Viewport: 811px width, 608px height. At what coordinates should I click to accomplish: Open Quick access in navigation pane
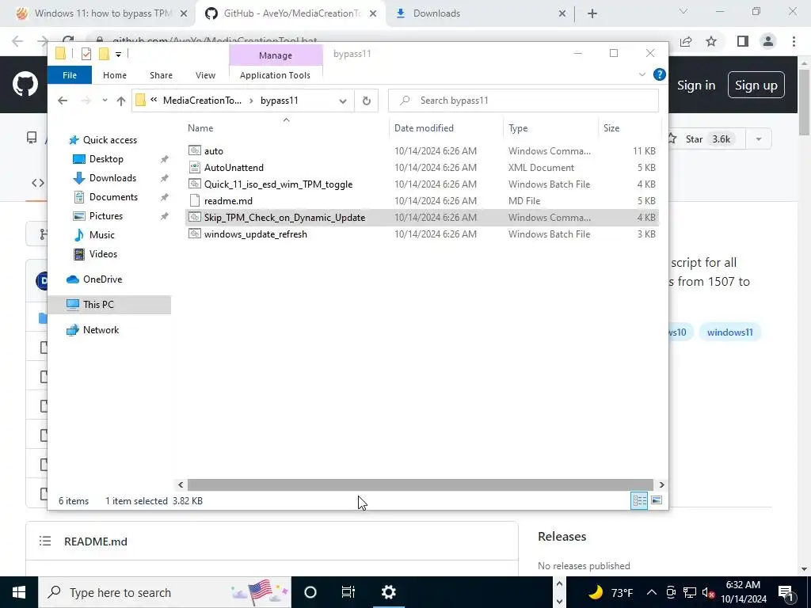click(109, 140)
